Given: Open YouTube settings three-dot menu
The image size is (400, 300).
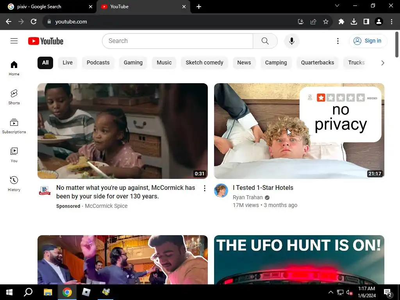Looking at the screenshot, I should tap(338, 41).
